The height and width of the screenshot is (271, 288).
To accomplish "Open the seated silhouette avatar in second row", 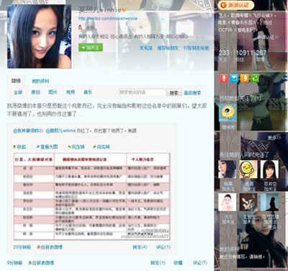I will click(269, 203).
